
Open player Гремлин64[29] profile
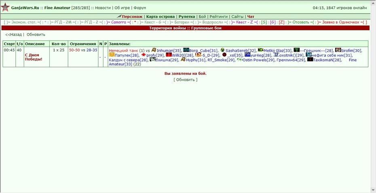tap(291, 60)
